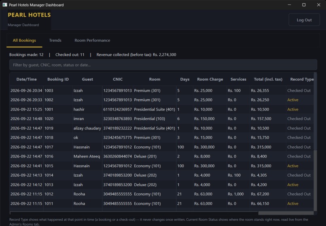Click Active status for booking 1013
Image resolution: width=326 pixels, height=226 pixels.
click(293, 185)
